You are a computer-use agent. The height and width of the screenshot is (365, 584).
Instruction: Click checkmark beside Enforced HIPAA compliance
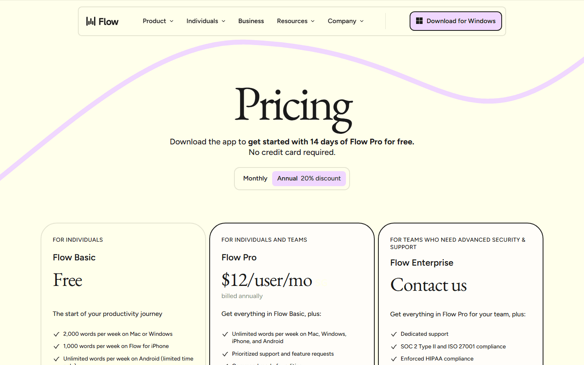(394, 359)
